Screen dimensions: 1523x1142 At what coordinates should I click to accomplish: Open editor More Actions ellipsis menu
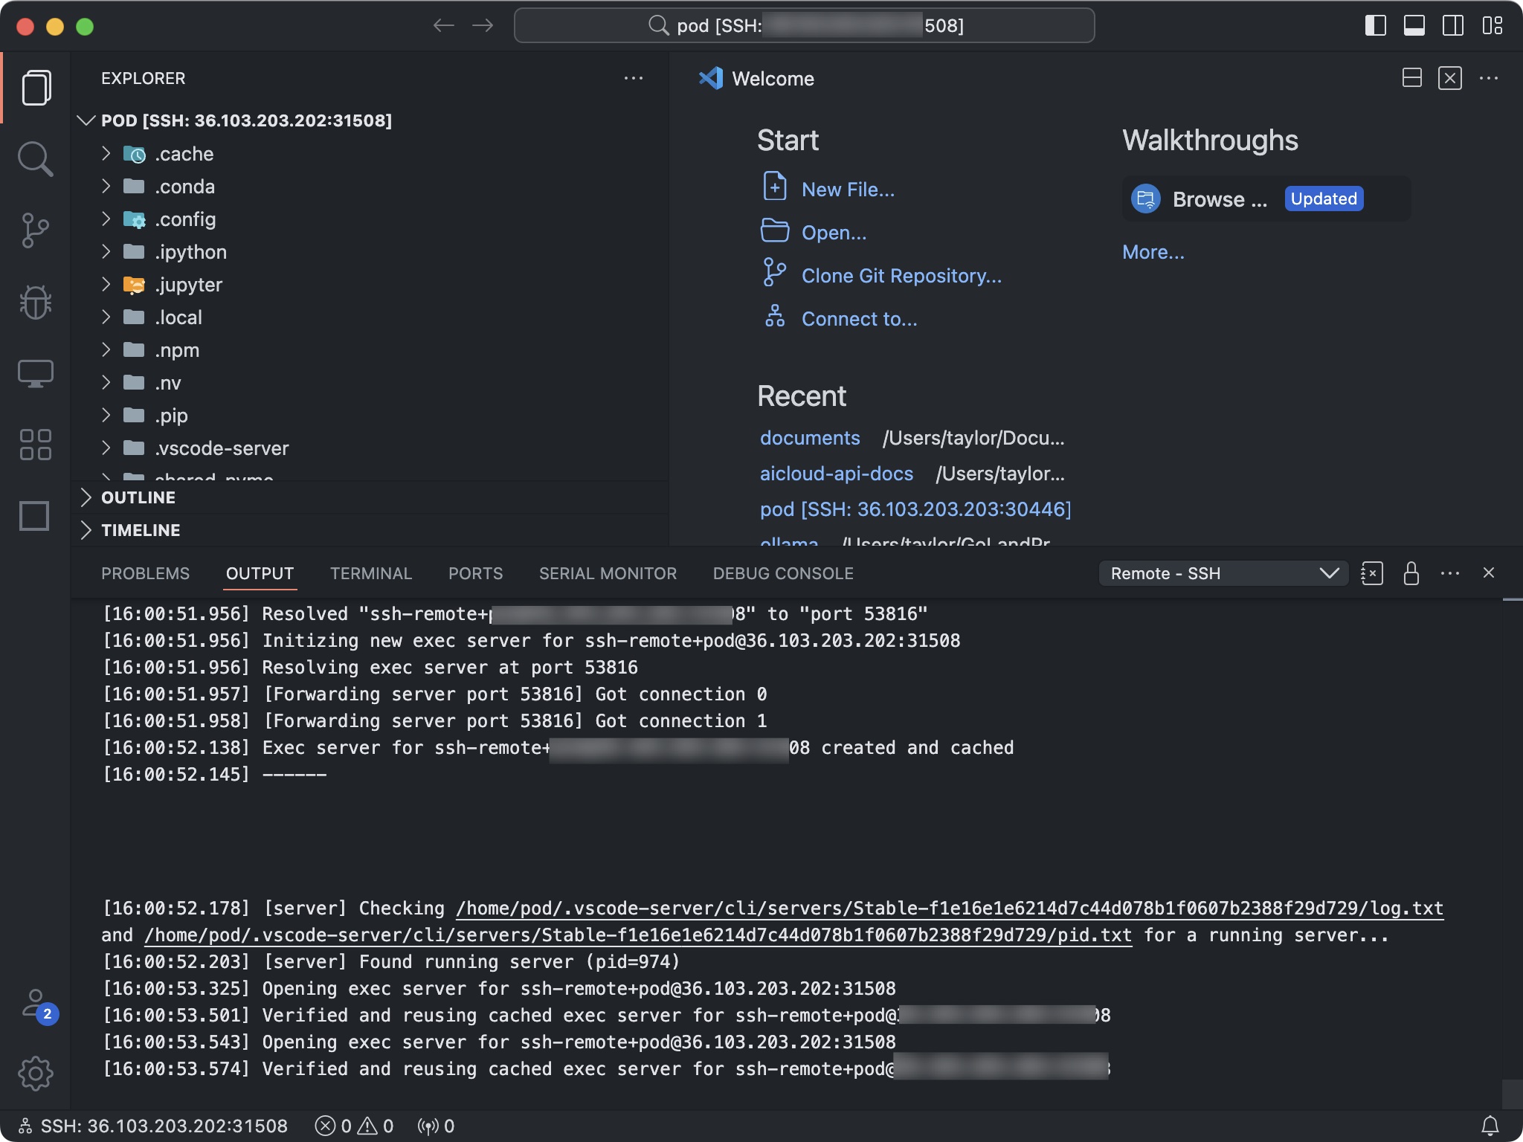coord(1489,78)
